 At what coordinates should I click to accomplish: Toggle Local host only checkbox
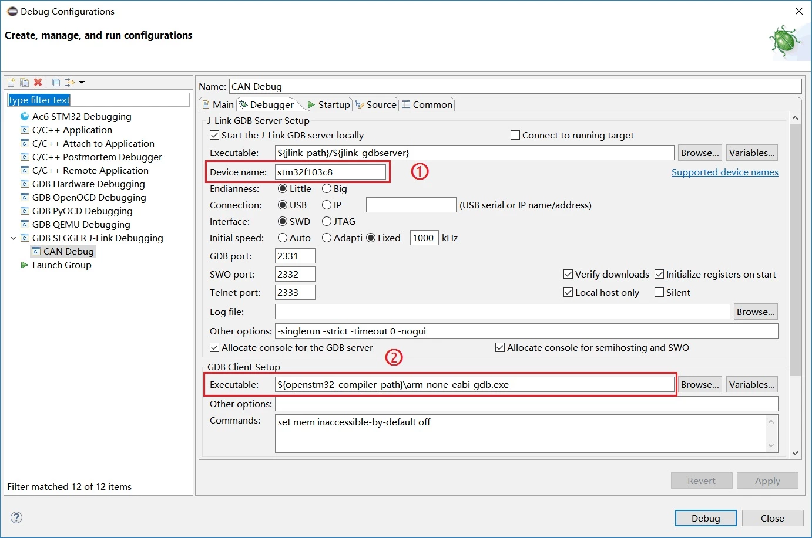(568, 292)
